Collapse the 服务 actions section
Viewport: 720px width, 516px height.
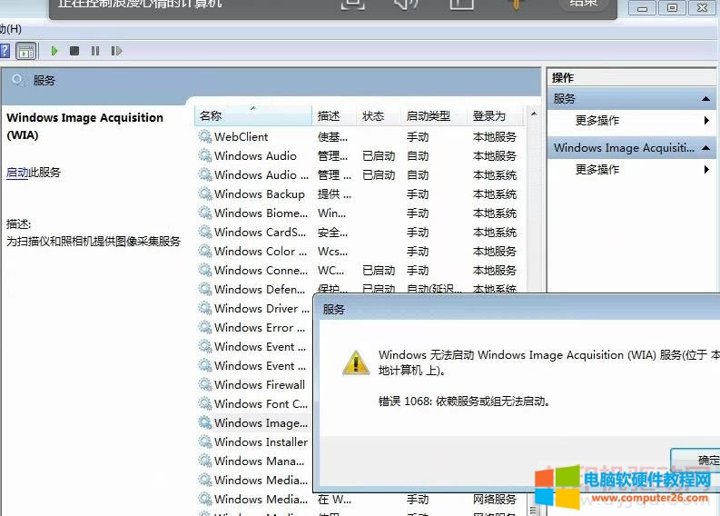[705, 99]
